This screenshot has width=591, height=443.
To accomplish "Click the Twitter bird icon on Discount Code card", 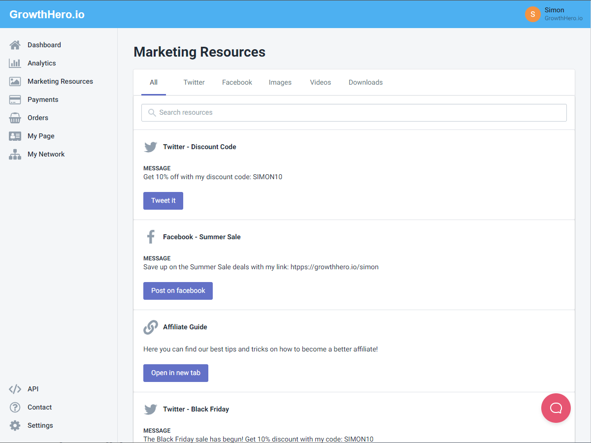I will point(150,147).
